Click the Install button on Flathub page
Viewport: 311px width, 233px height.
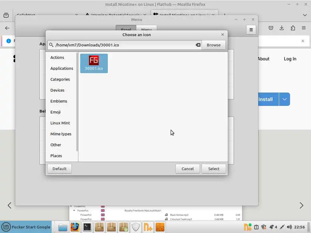click(268, 99)
